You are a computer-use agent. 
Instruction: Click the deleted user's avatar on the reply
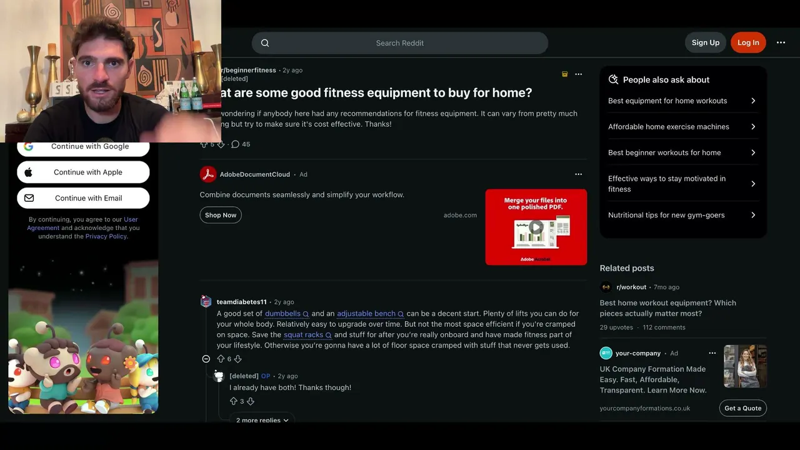[x=219, y=376]
